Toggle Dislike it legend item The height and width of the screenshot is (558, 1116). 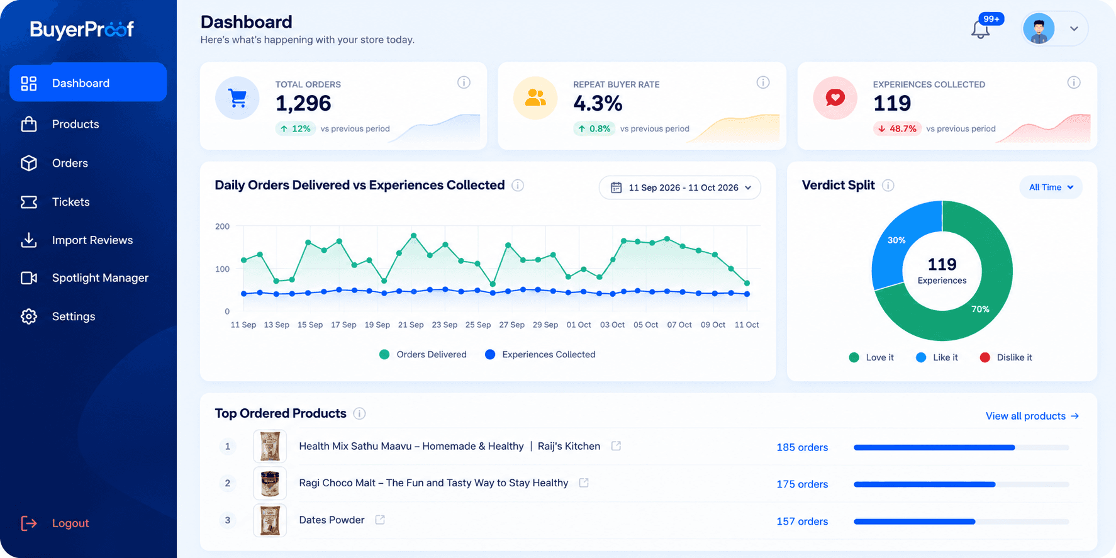[x=1006, y=357]
